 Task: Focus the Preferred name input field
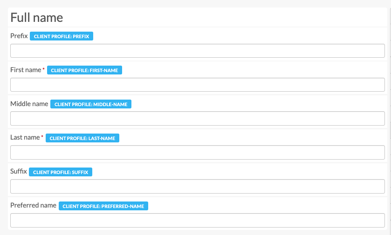coord(197,221)
